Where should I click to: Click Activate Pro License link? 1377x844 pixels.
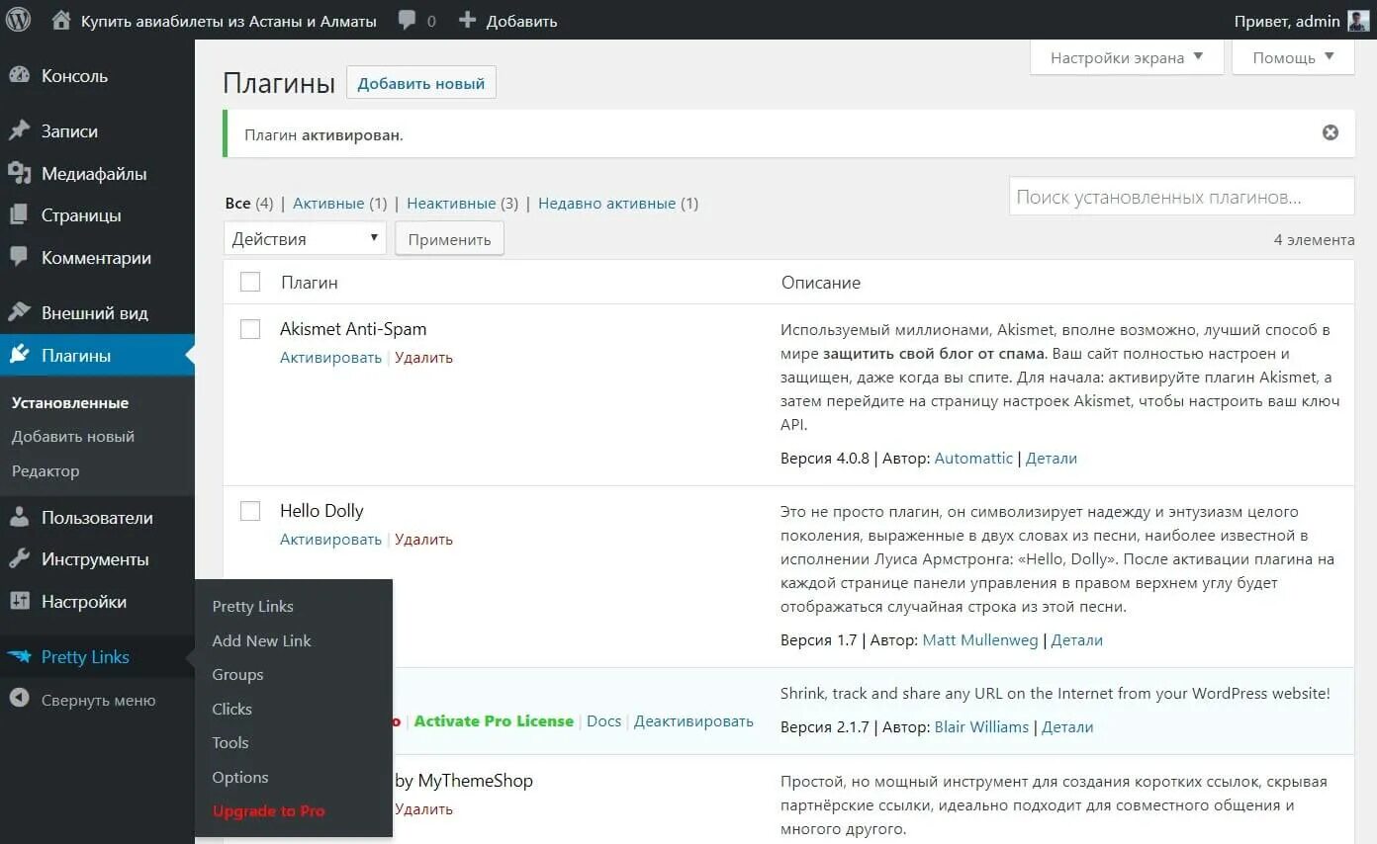494,721
